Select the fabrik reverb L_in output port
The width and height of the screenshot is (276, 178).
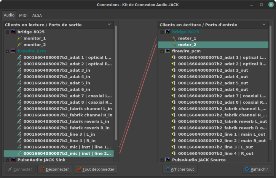(x=66, y=121)
